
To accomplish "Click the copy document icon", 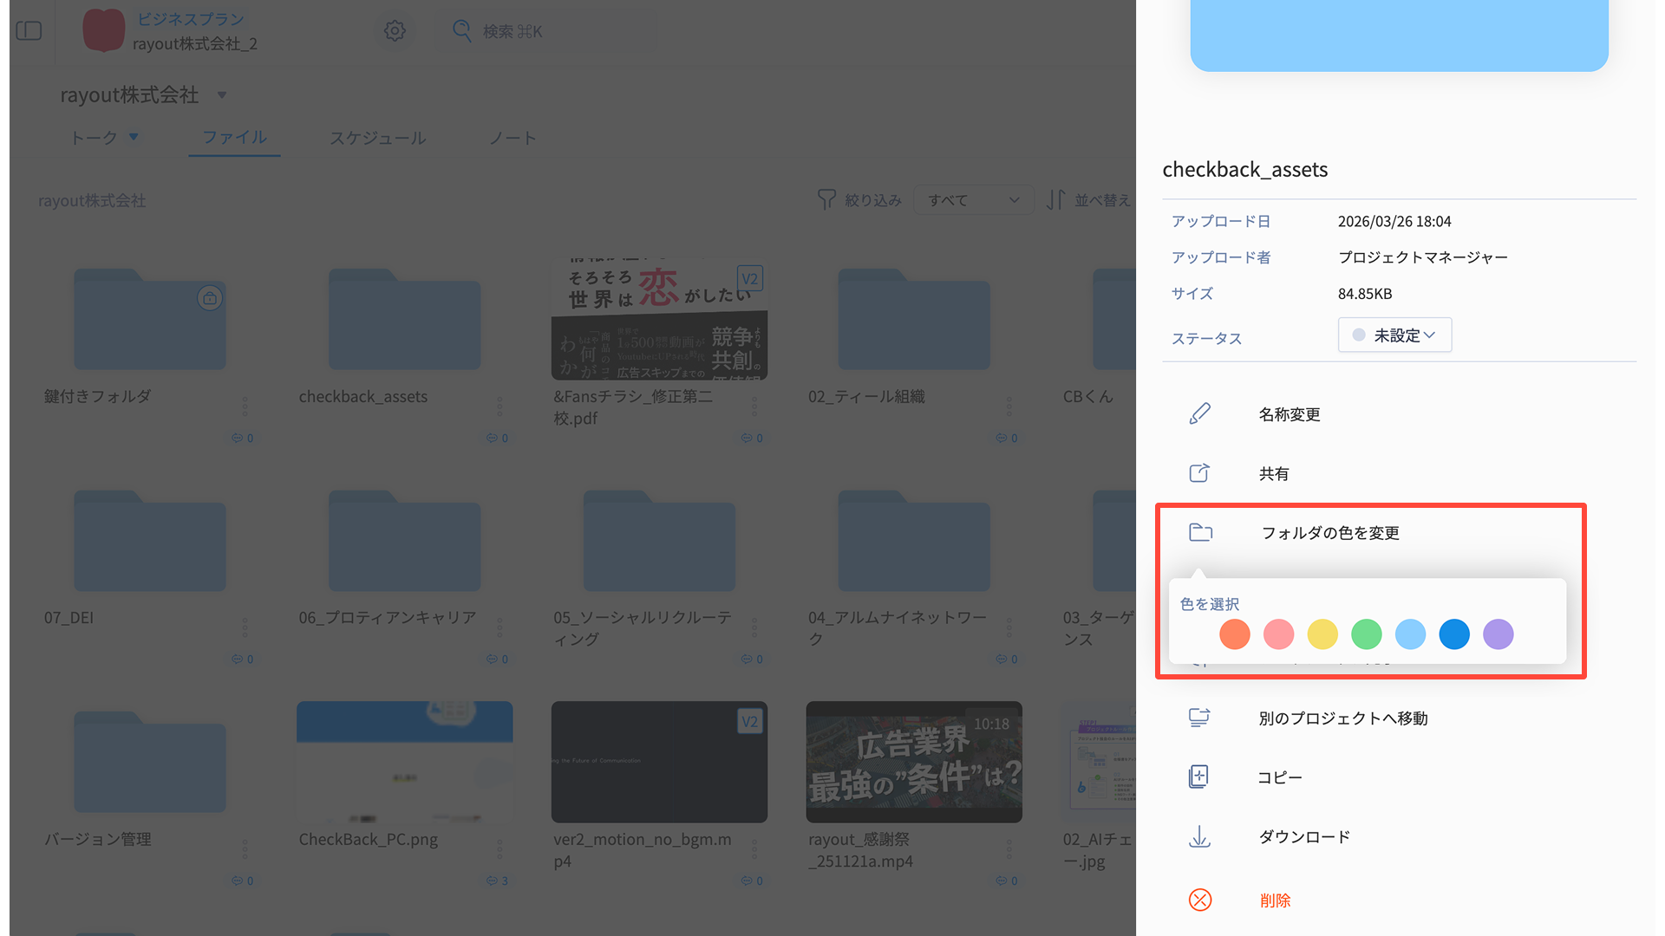I will pos(1198,777).
